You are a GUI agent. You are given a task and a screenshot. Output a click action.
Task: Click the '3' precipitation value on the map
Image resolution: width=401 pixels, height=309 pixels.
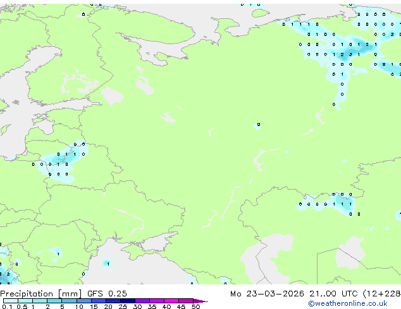tap(350, 55)
